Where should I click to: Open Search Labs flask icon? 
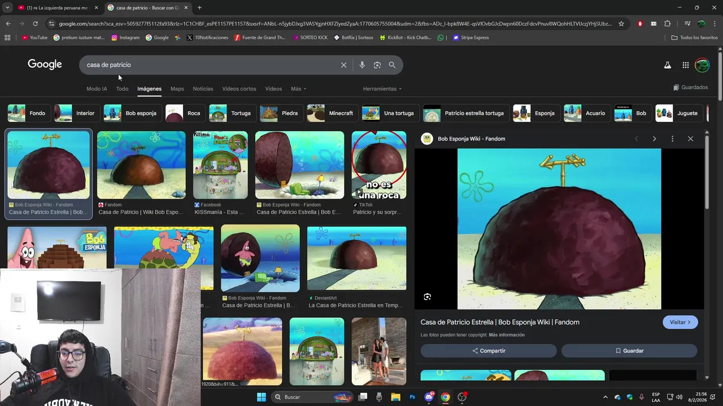[x=667, y=65]
